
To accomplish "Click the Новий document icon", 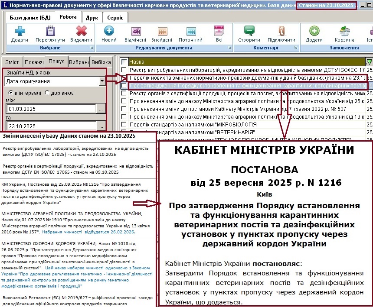I will (x=109, y=32).
